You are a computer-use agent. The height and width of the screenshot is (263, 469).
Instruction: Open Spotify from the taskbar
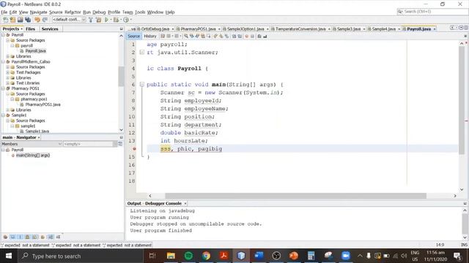click(188, 256)
